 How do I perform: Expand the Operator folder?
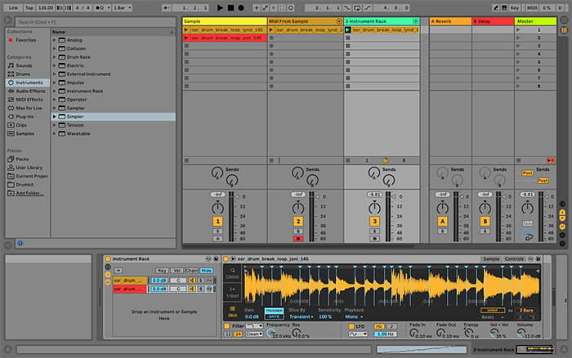pyautogui.click(x=55, y=100)
